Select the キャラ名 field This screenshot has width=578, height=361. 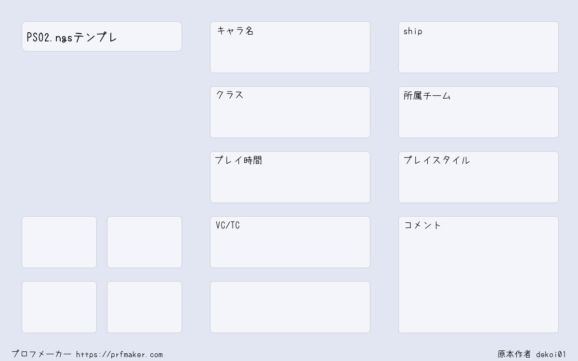(x=290, y=47)
